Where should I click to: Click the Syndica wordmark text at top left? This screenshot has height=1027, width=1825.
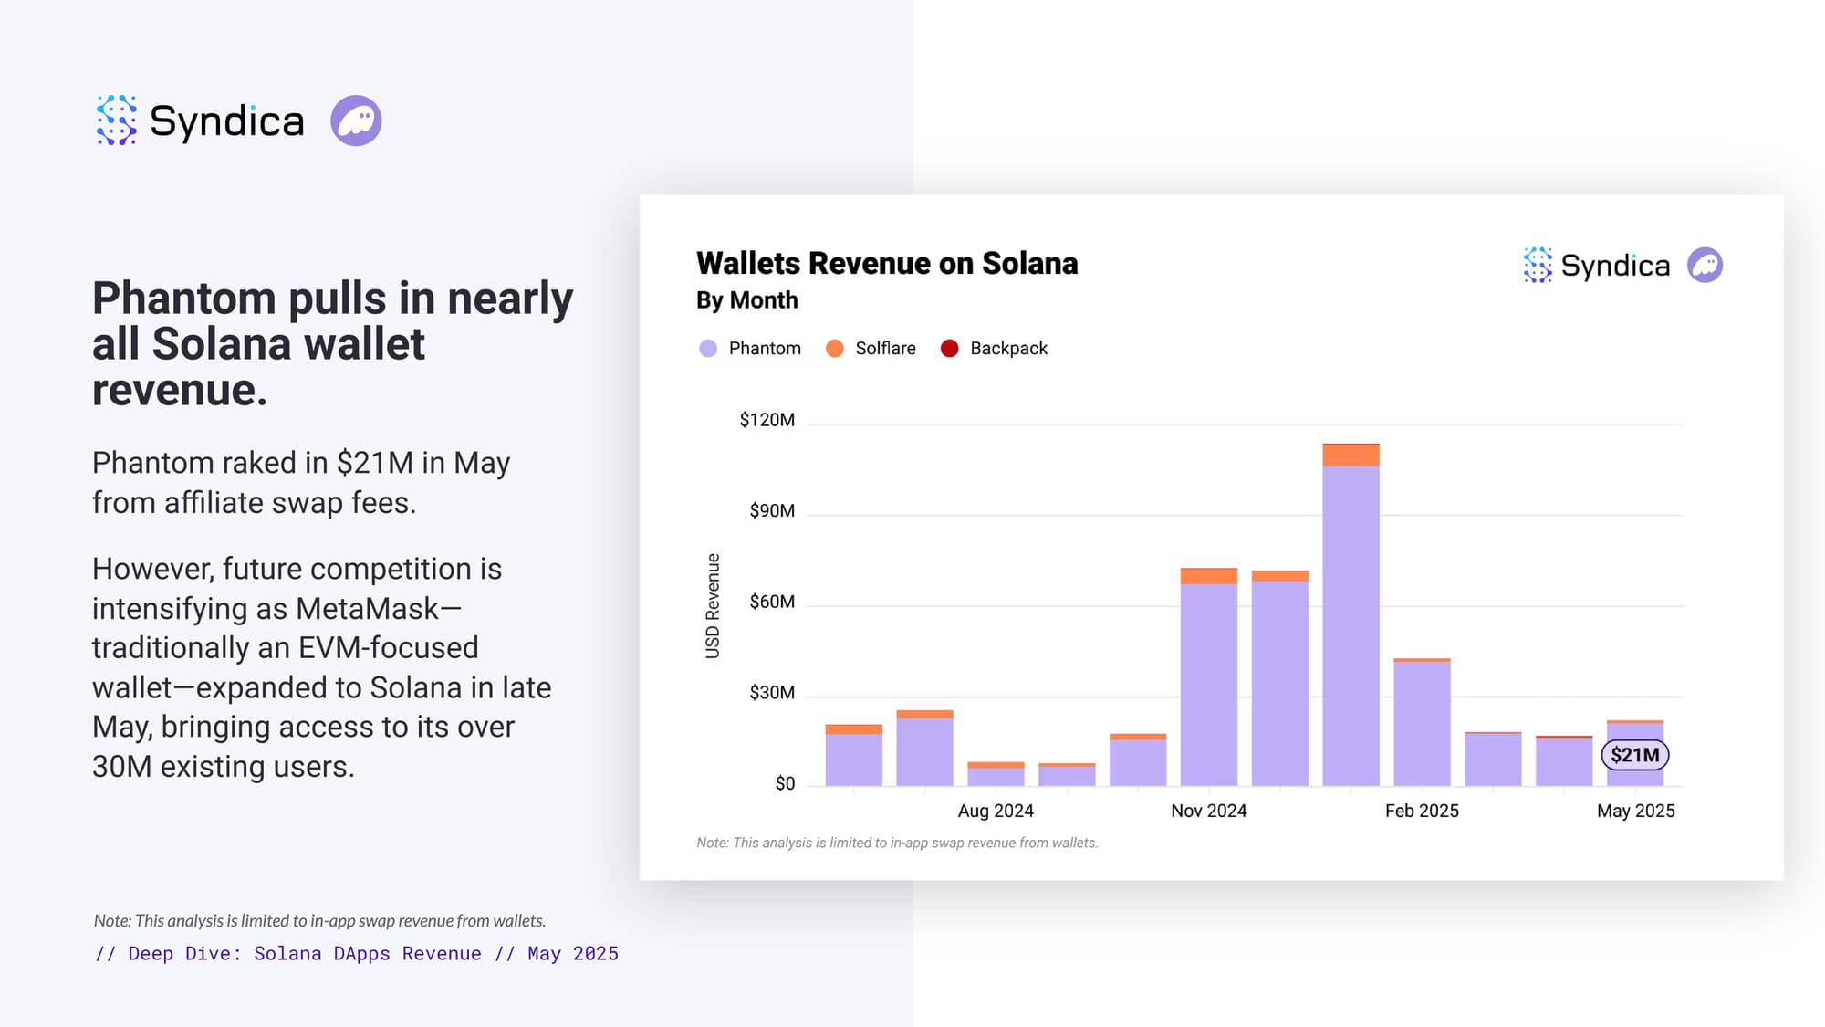coord(226,121)
